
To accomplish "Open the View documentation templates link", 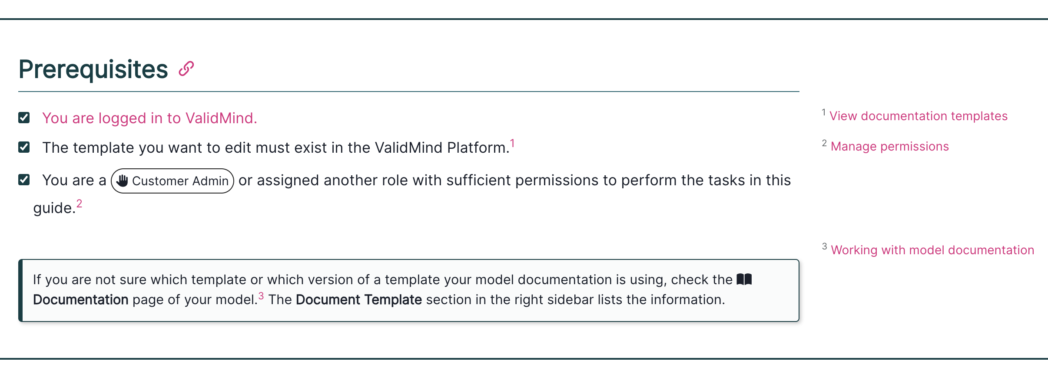I will [918, 116].
